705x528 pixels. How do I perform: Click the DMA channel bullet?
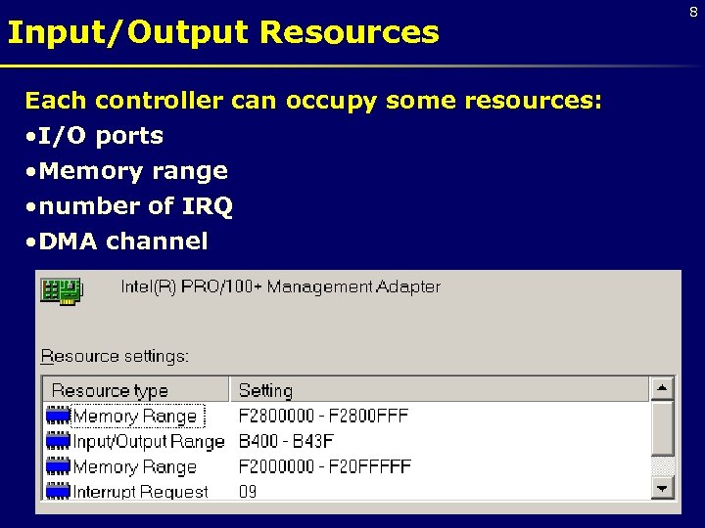click(x=117, y=242)
